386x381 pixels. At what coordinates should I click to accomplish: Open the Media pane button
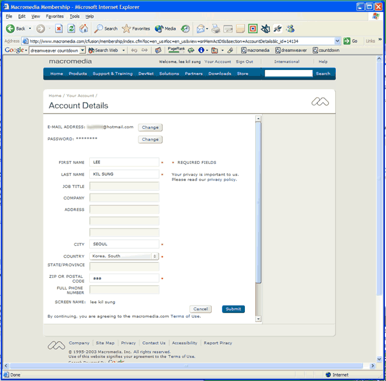click(x=165, y=28)
